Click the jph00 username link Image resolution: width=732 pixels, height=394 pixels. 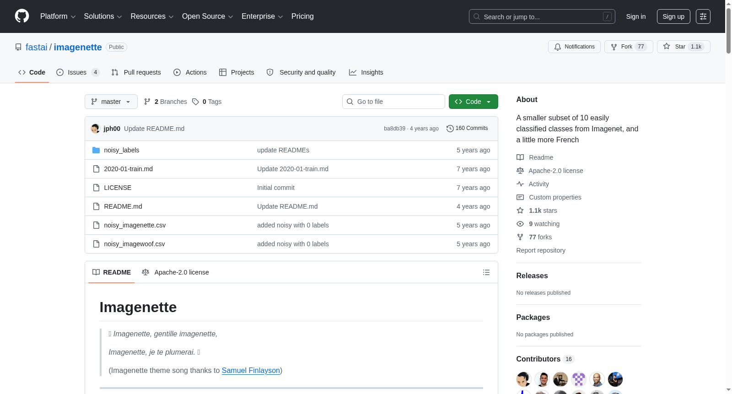click(x=112, y=129)
